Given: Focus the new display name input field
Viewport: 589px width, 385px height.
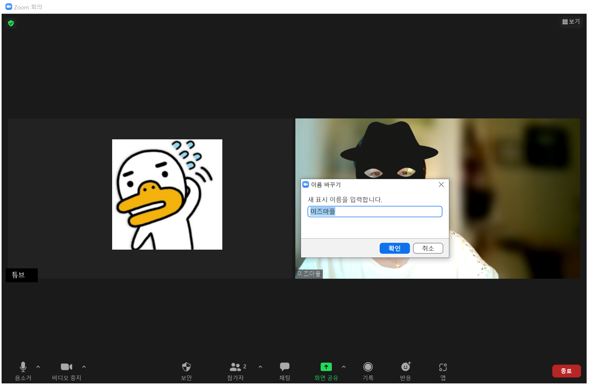Looking at the screenshot, I should click(375, 211).
